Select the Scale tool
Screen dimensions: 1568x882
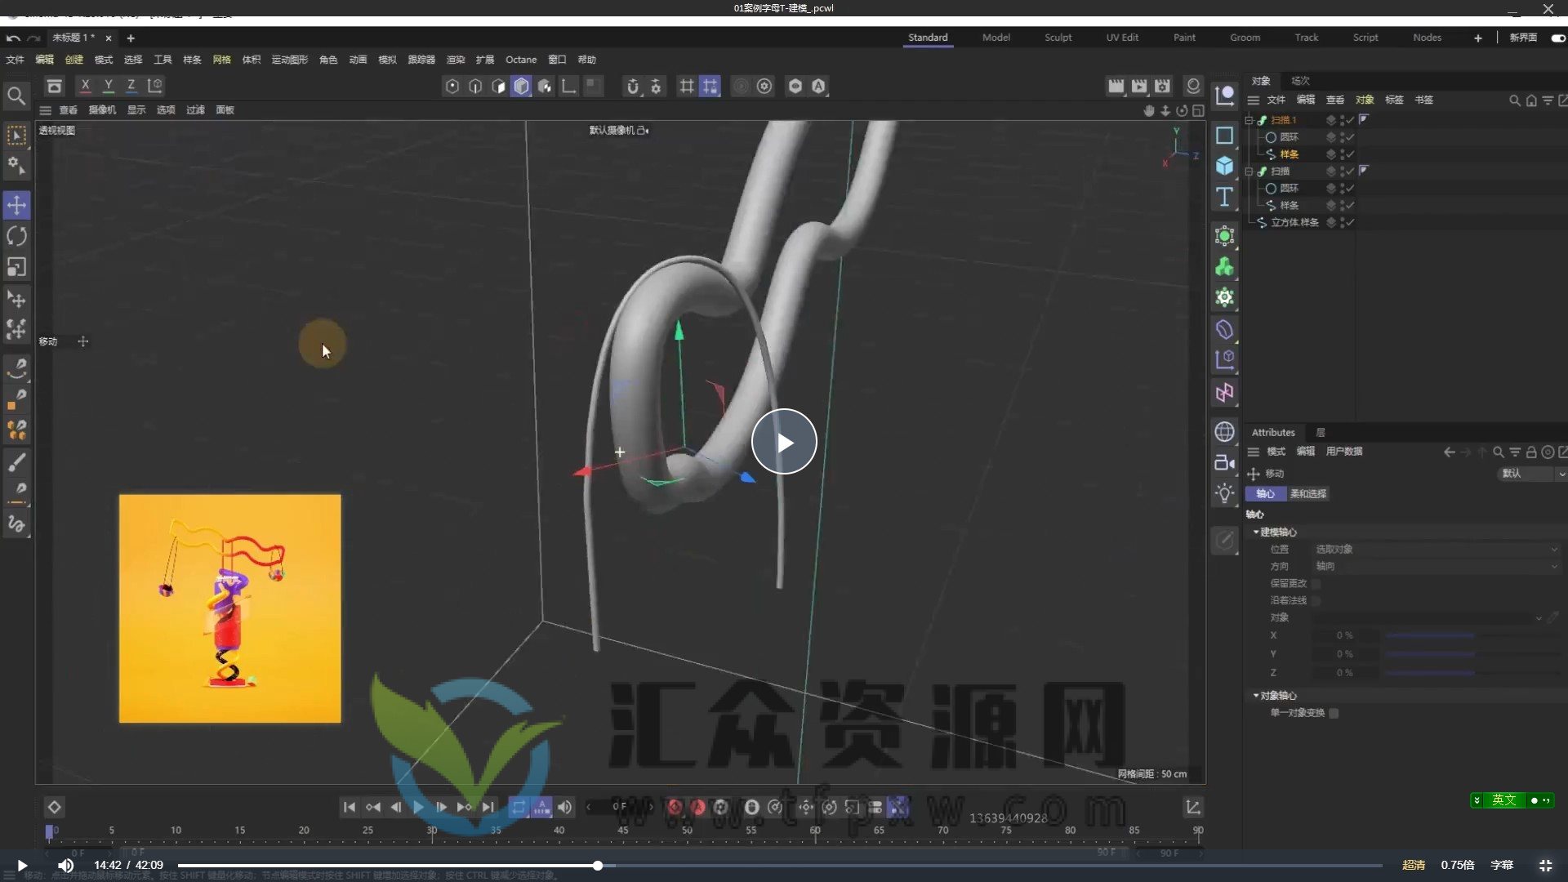pos(16,267)
